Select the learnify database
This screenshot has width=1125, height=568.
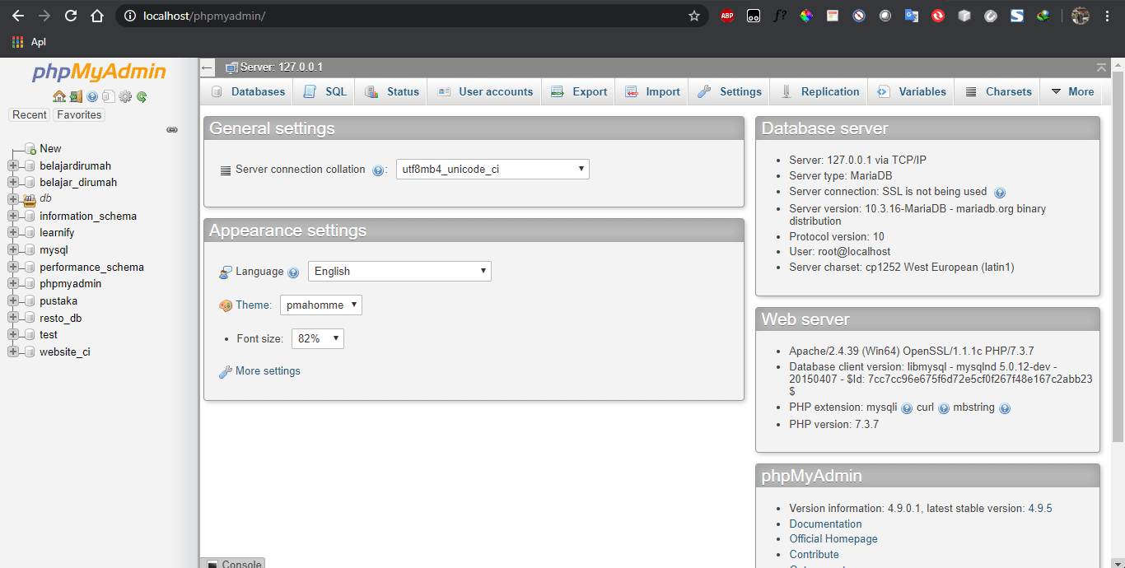57,233
